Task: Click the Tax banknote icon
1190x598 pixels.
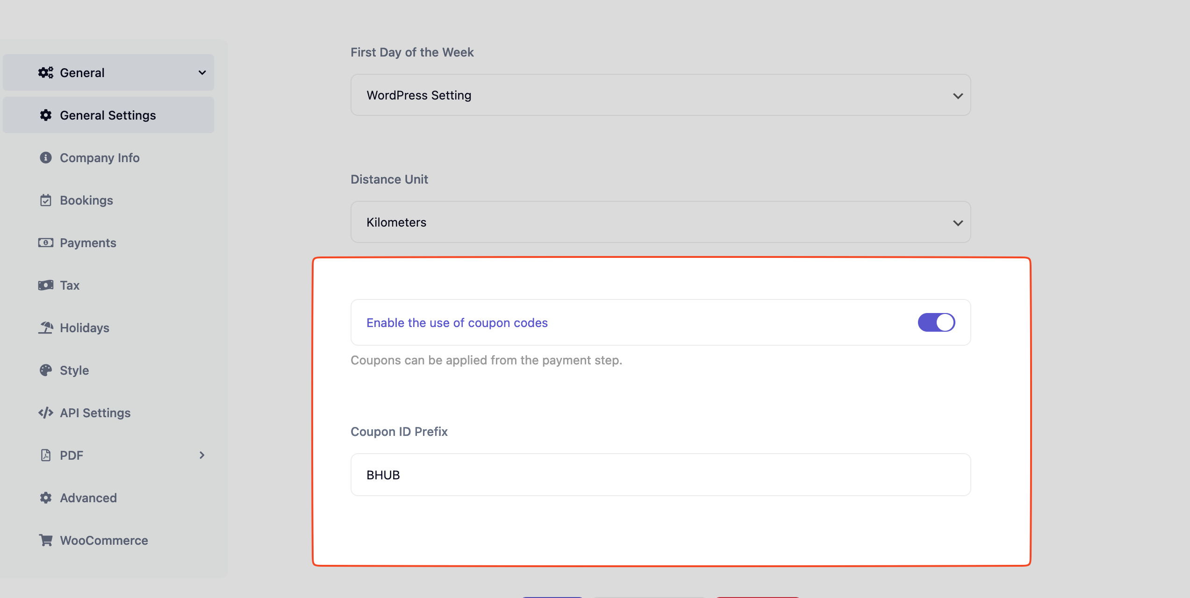Action: click(45, 285)
